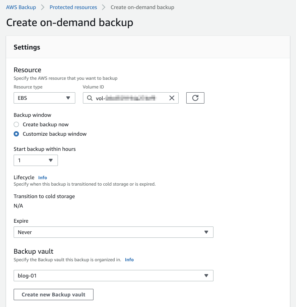Select the Create backup now option
Image resolution: width=296 pixels, height=307 pixels.
click(x=16, y=124)
